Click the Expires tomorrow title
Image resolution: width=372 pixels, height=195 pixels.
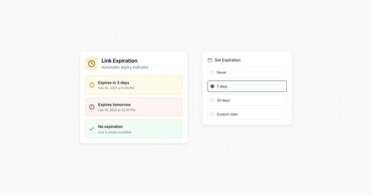point(114,105)
